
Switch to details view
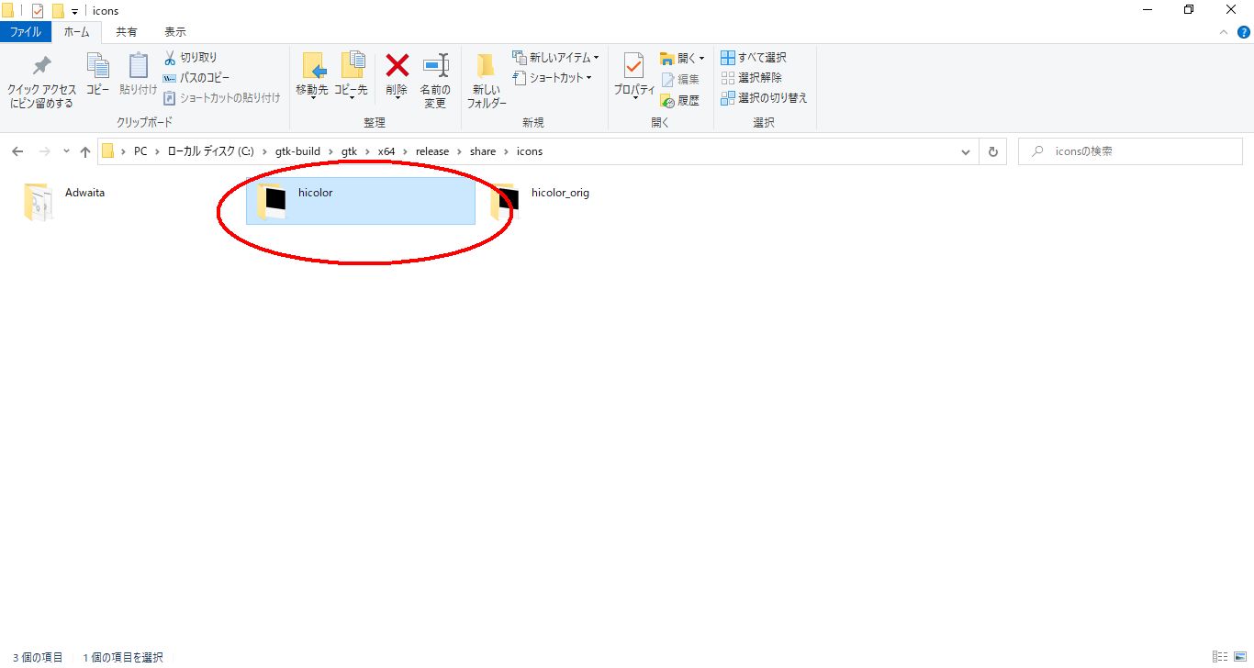pos(1218,656)
